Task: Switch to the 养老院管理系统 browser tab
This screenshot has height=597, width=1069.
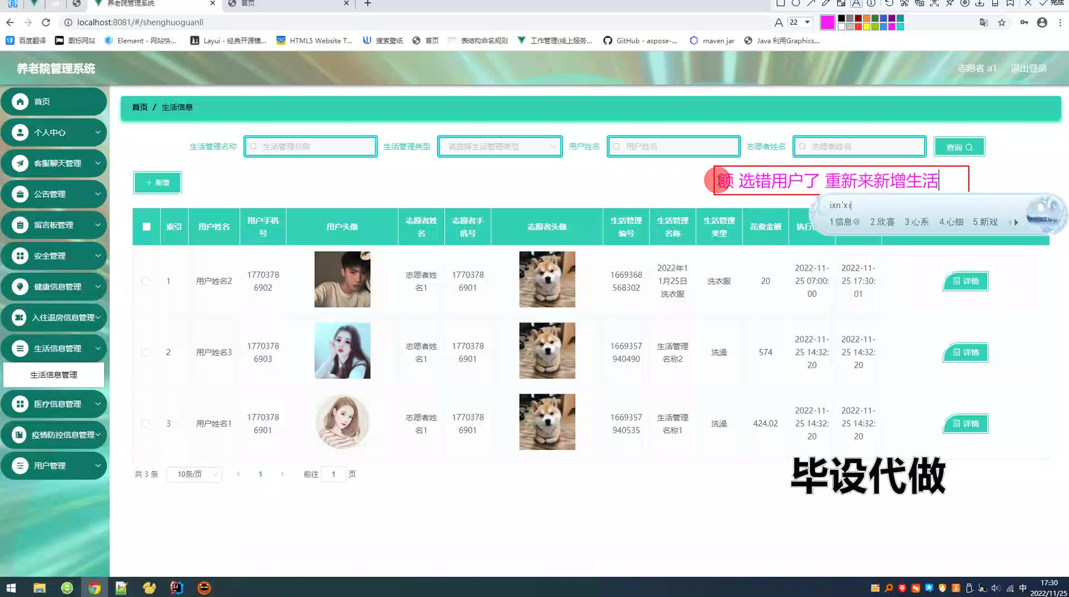Action: [155, 4]
